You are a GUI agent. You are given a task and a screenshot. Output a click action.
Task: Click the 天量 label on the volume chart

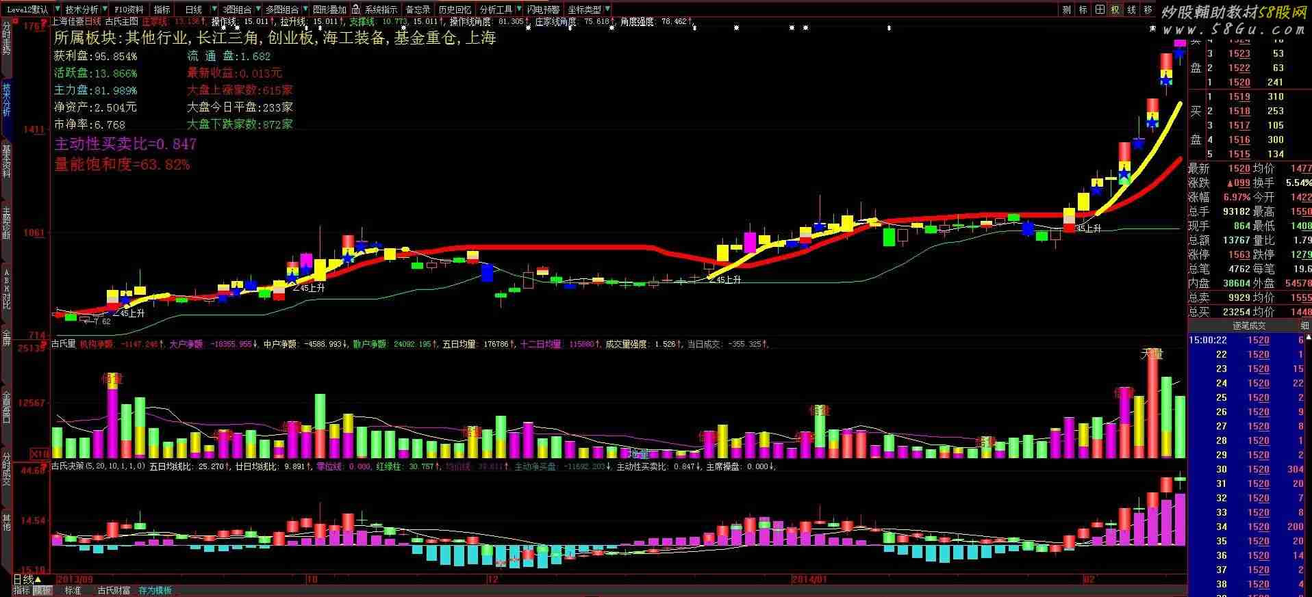pyautogui.click(x=1152, y=354)
